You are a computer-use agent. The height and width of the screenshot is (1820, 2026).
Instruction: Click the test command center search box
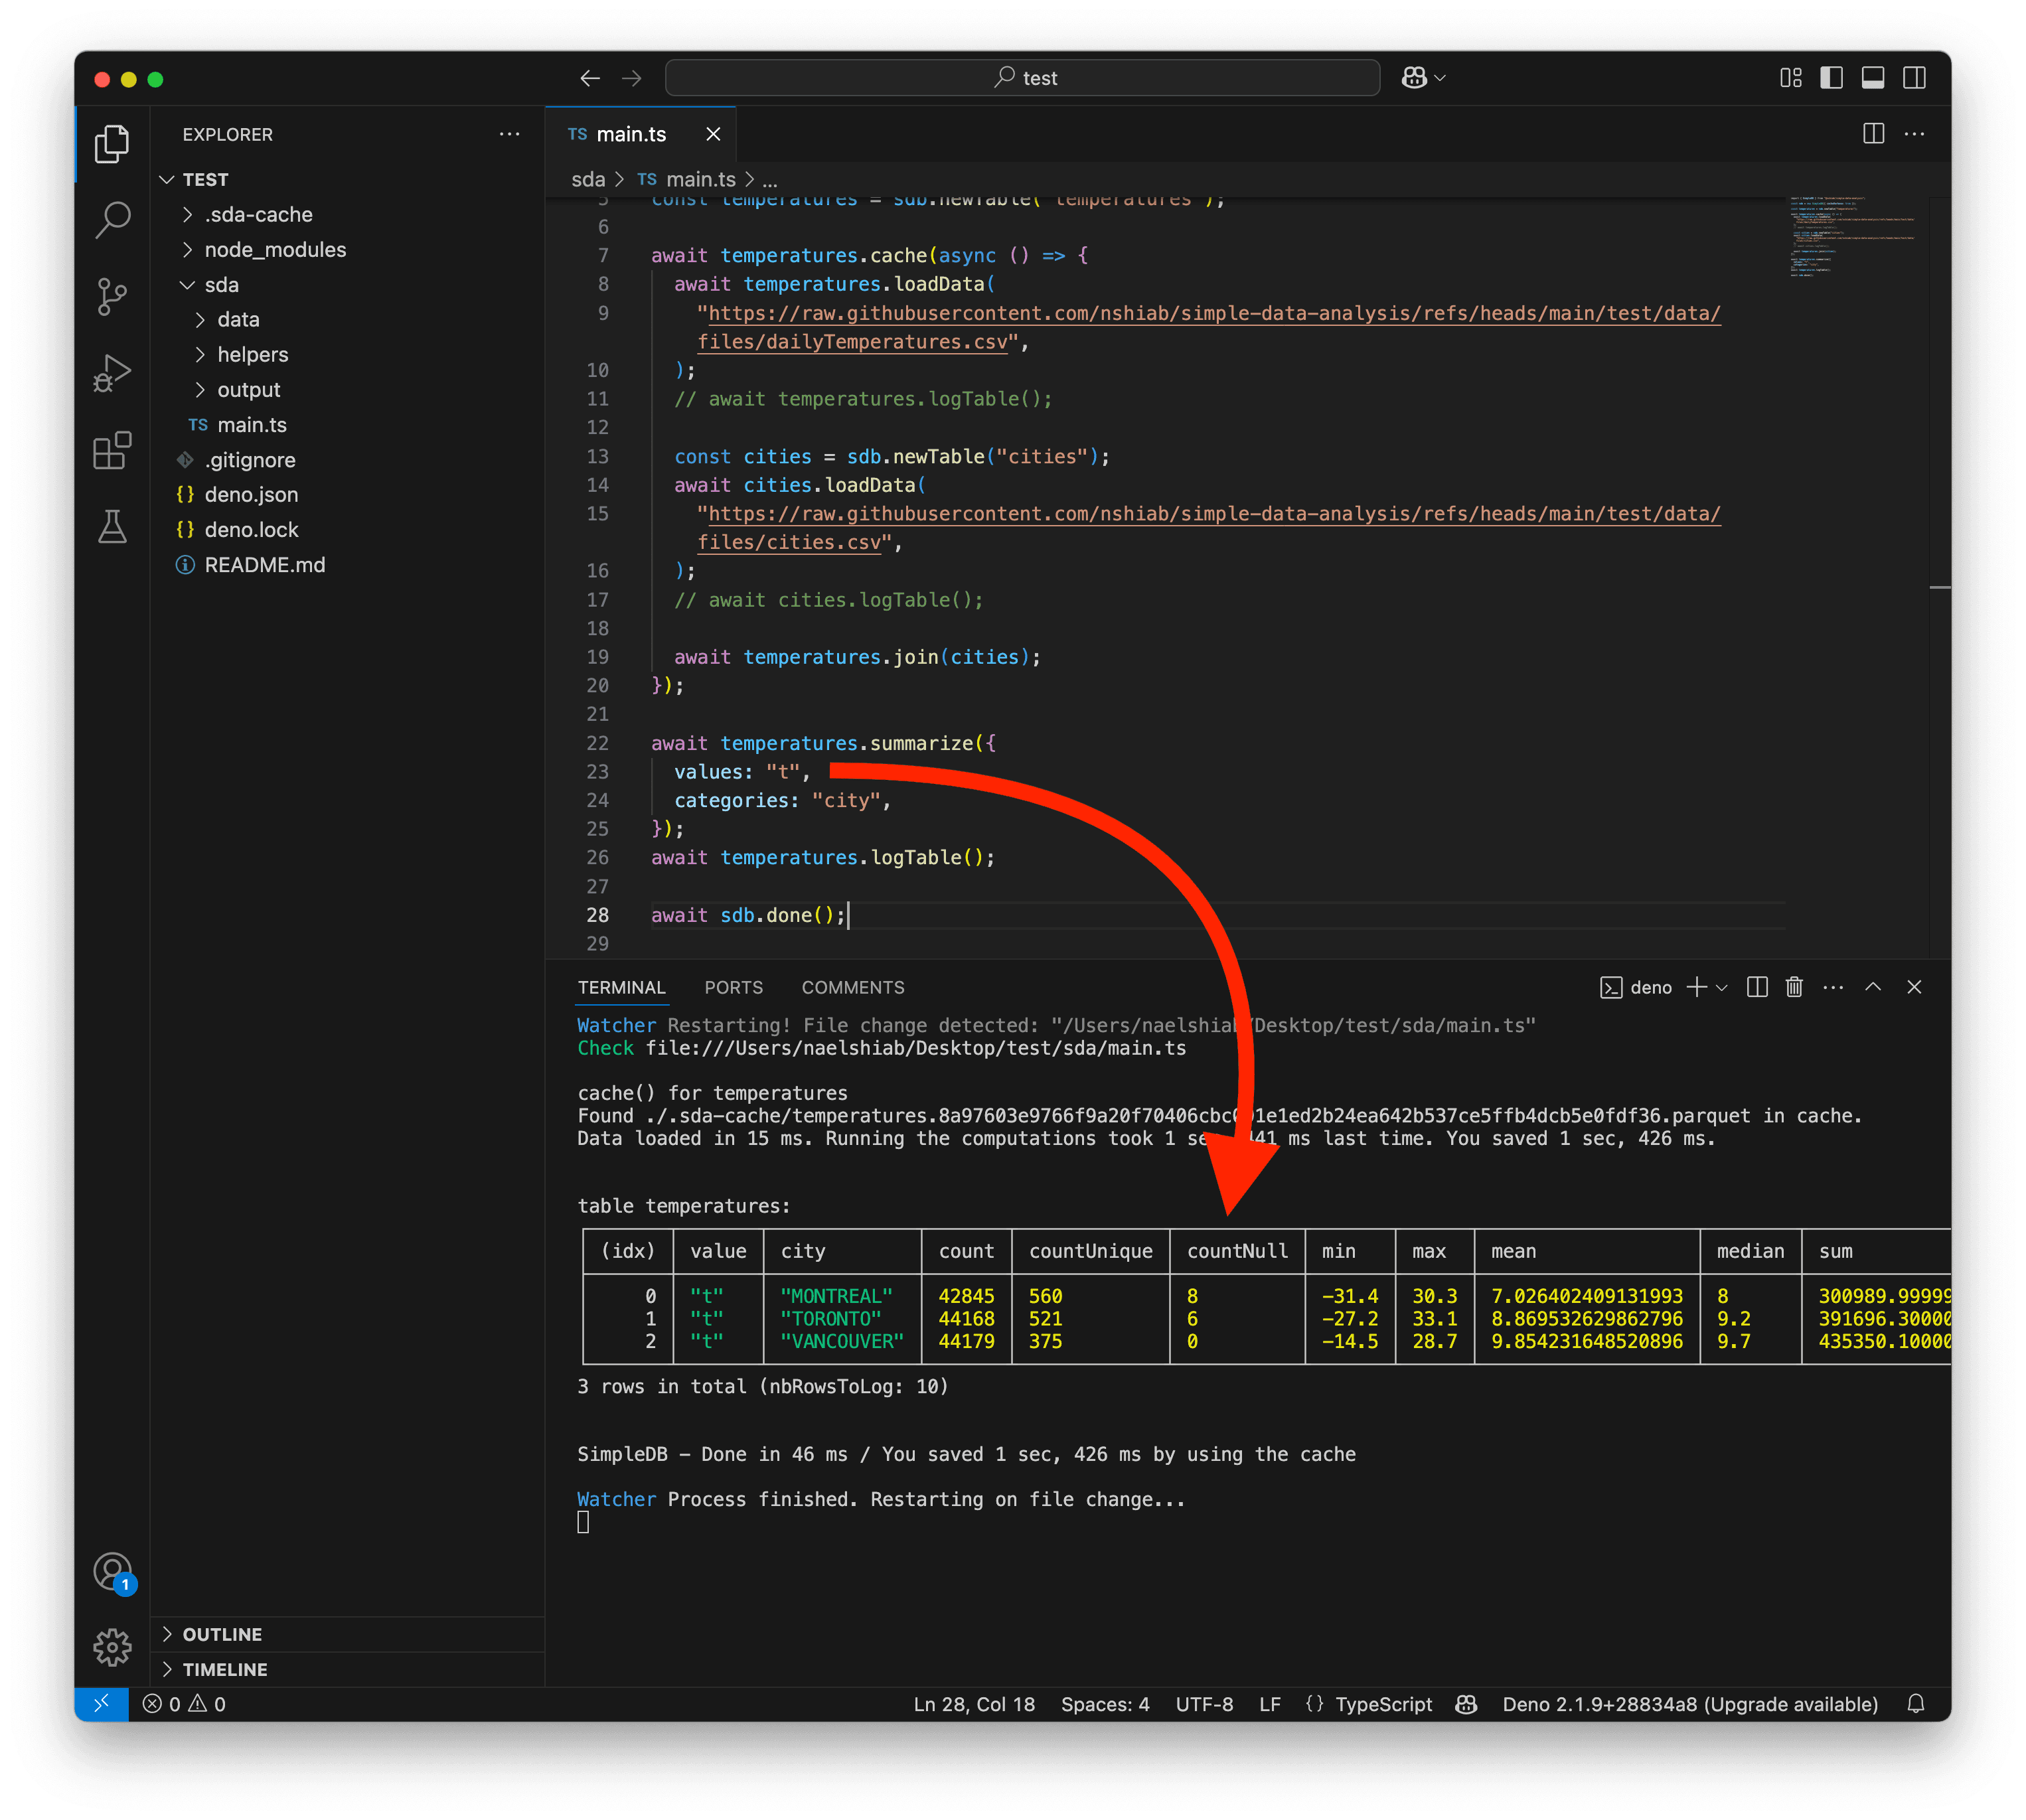click(1022, 78)
